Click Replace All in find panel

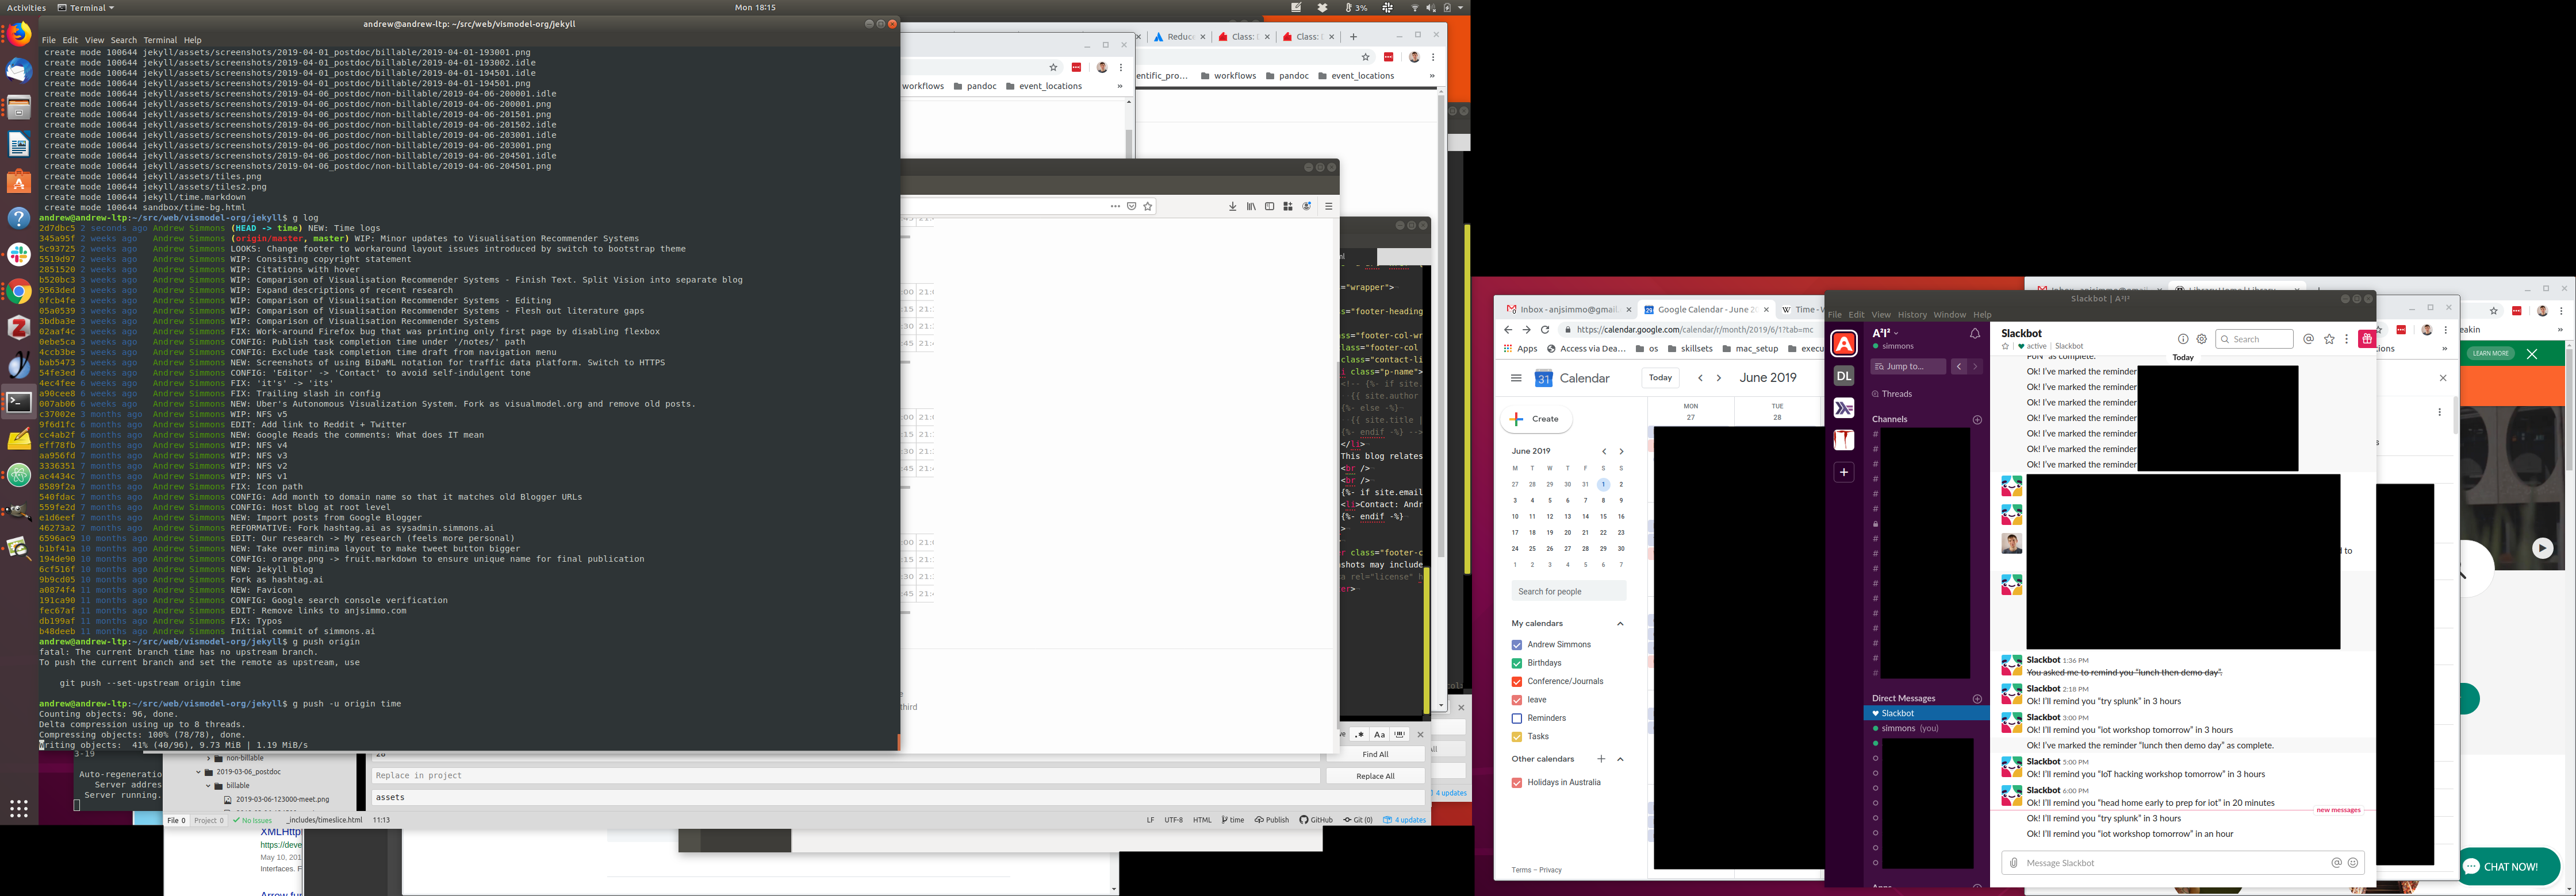click(1375, 776)
